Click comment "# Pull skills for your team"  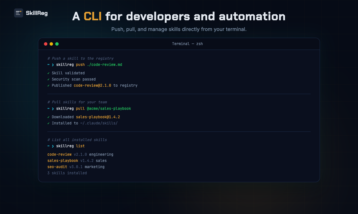77,102
